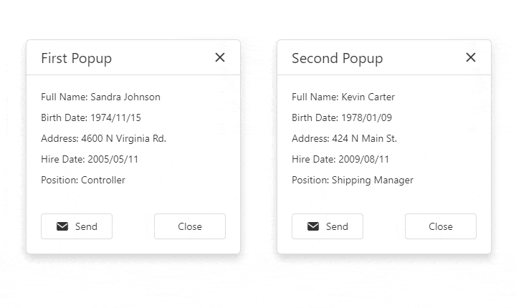Screen dimensions: 516x308
Task: Click the Position Shipping Manager line
Action: pyautogui.click(x=352, y=180)
